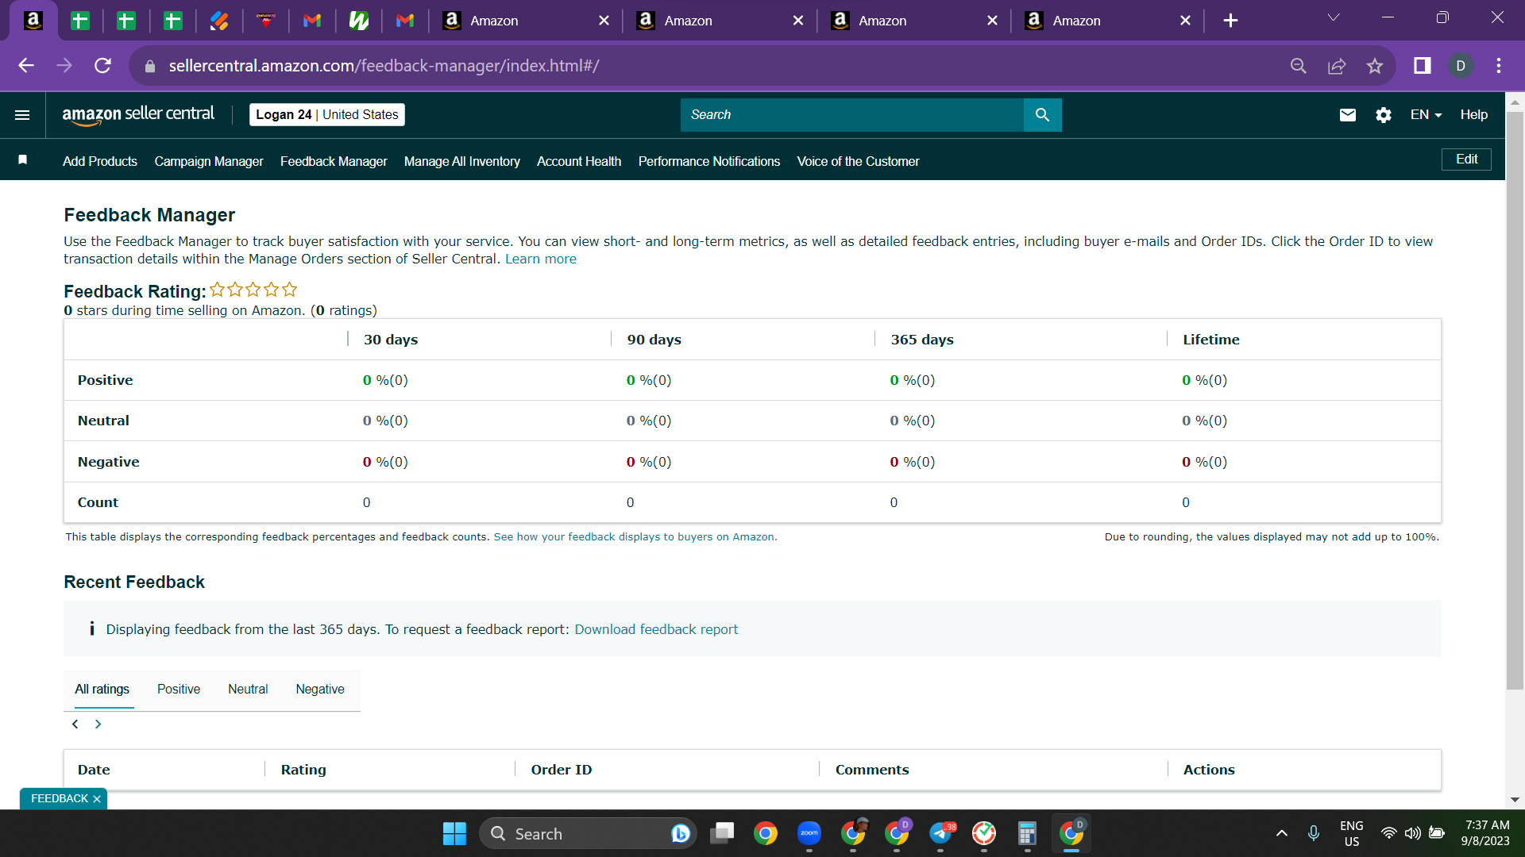The height and width of the screenshot is (857, 1525).
Task: Toggle the browser side panel
Action: pos(1422,66)
